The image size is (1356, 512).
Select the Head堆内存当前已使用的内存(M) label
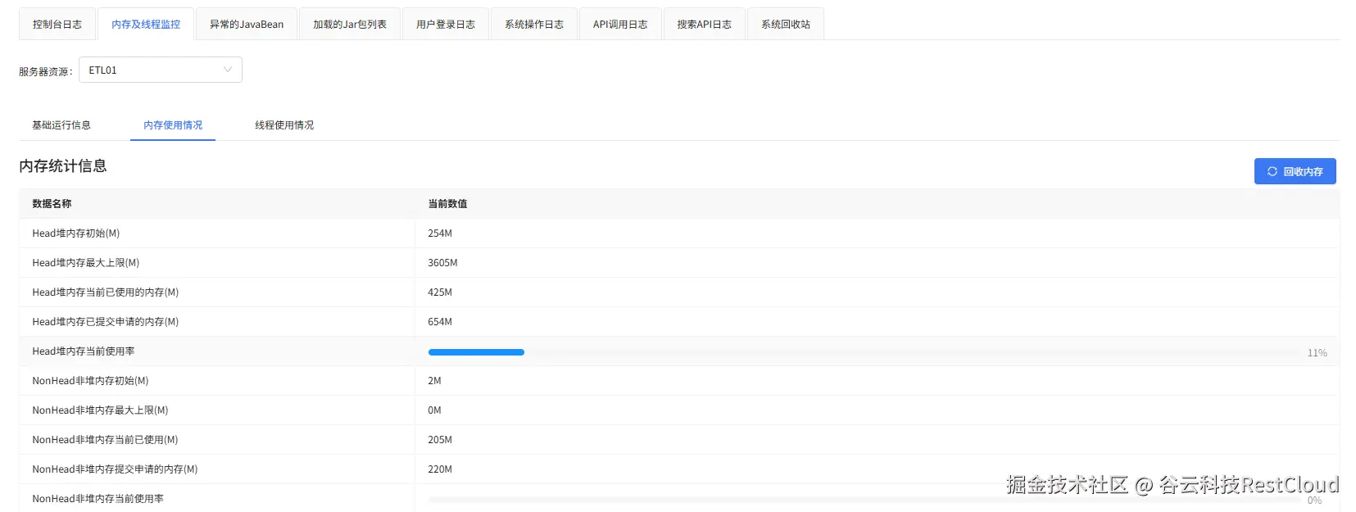pyautogui.click(x=106, y=292)
